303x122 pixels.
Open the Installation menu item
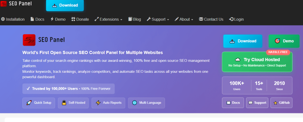(13, 19)
